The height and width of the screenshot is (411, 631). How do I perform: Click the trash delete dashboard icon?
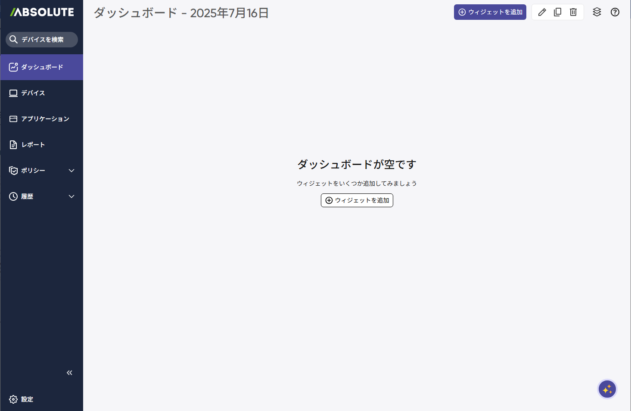click(573, 12)
